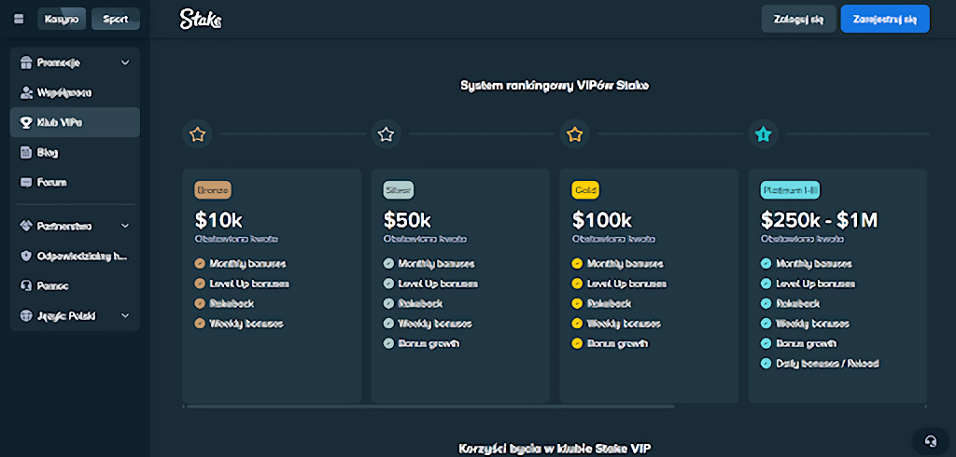The image size is (956, 457).
Task: Click the Bronze tier star icon
Action: pyautogui.click(x=197, y=134)
